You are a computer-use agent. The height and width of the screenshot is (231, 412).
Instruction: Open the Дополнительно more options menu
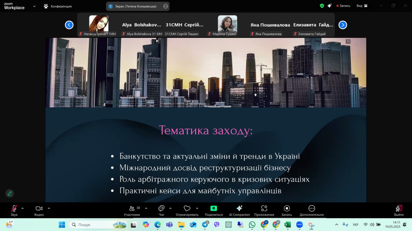(x=312, y=210)
